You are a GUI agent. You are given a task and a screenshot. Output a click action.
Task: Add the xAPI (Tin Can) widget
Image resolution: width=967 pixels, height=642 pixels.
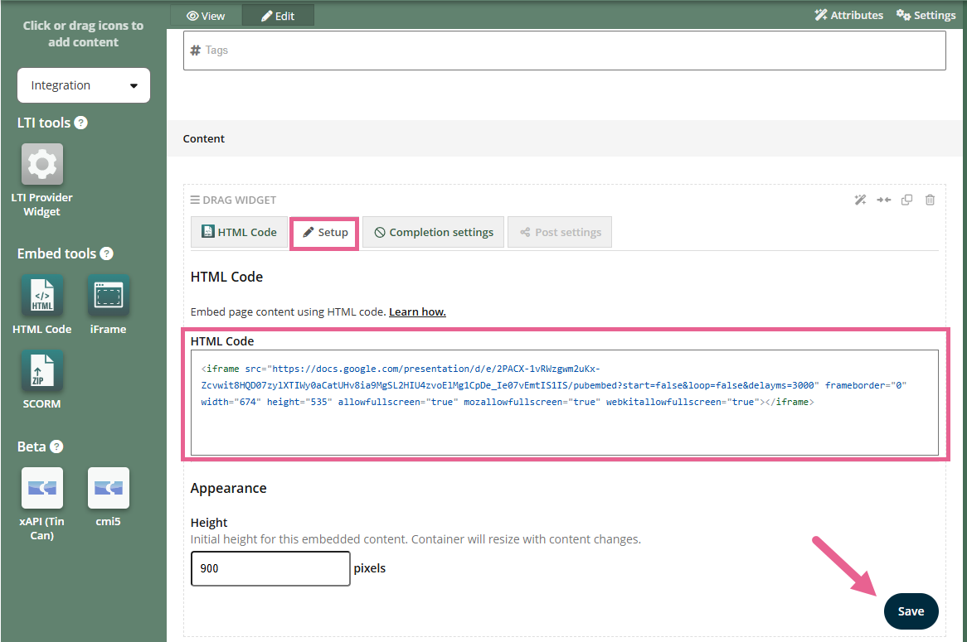42,488
